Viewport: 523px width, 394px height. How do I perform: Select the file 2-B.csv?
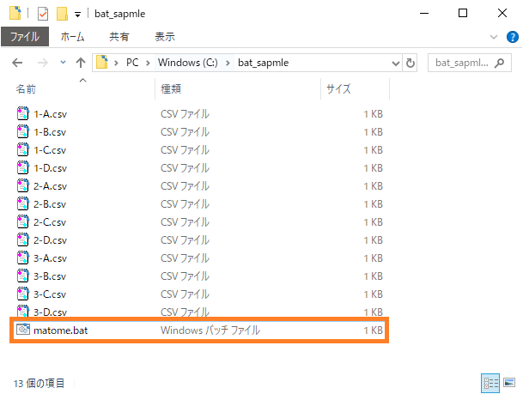point(50,204)
